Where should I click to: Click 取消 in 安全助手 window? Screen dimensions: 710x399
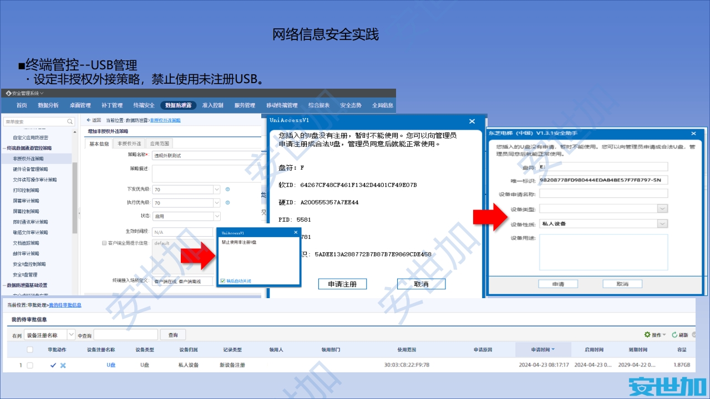622,284
